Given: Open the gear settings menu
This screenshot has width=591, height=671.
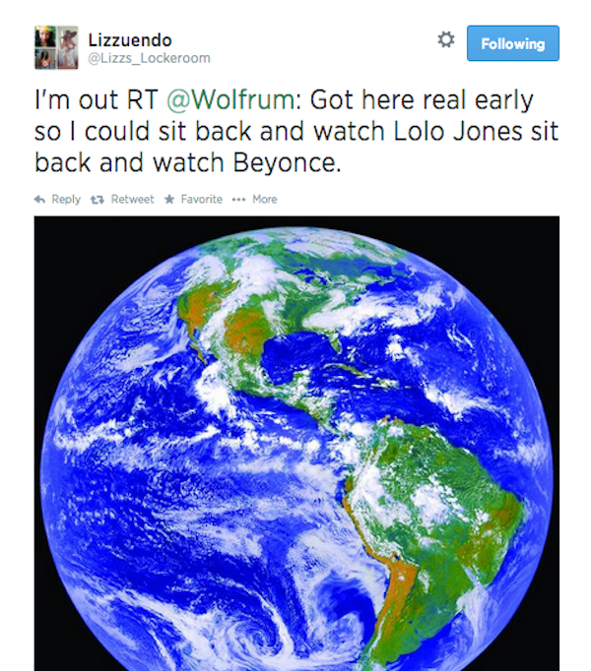Looking at the screenshot, I should coord(445,41).
